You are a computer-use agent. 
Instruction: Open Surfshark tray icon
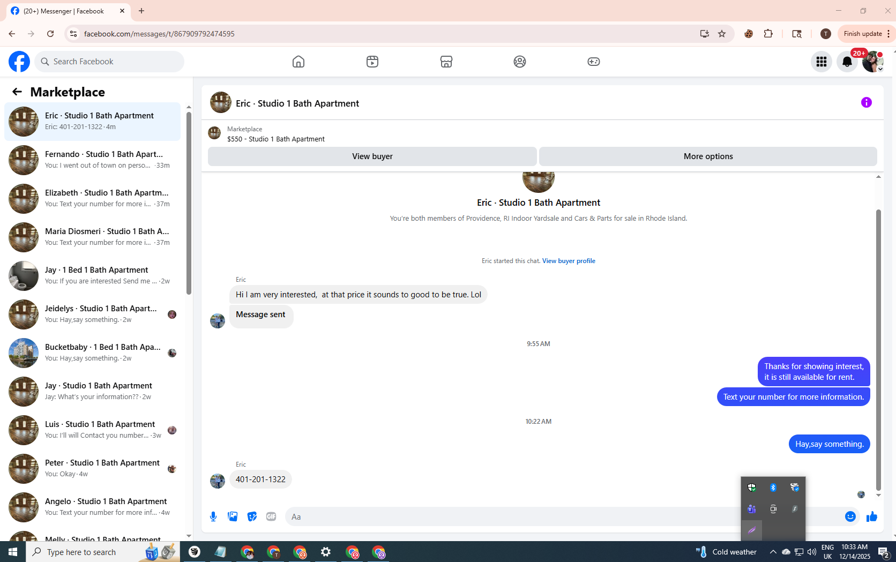pos(795,509)
